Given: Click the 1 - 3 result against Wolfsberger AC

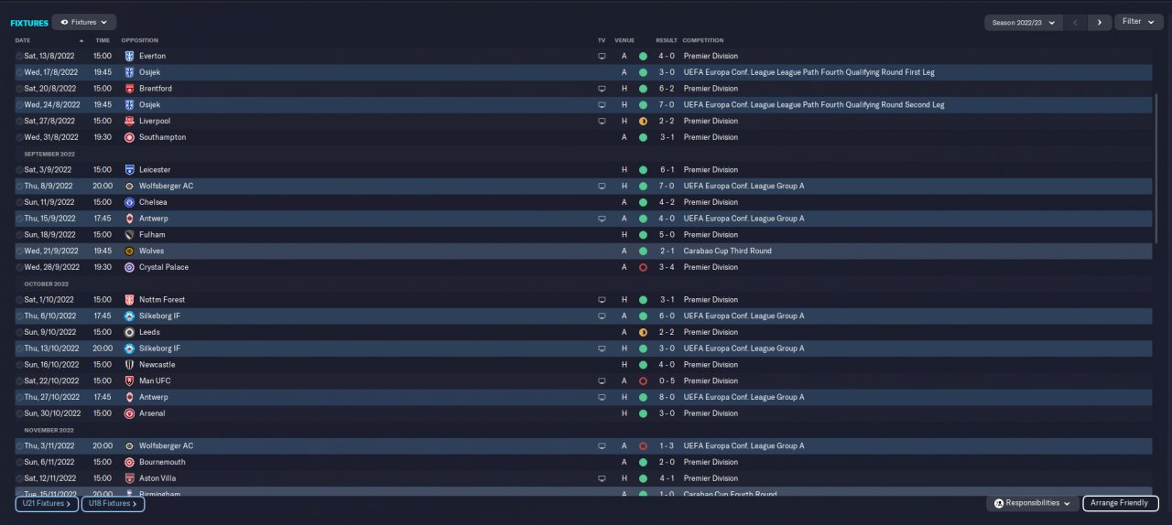Looking at the screenshot, I should 667,445.
